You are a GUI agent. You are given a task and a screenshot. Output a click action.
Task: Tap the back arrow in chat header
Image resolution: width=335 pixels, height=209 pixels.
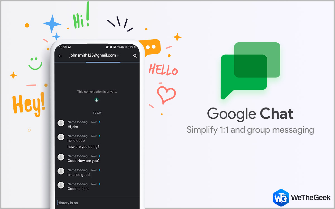[x=60, y=56]
